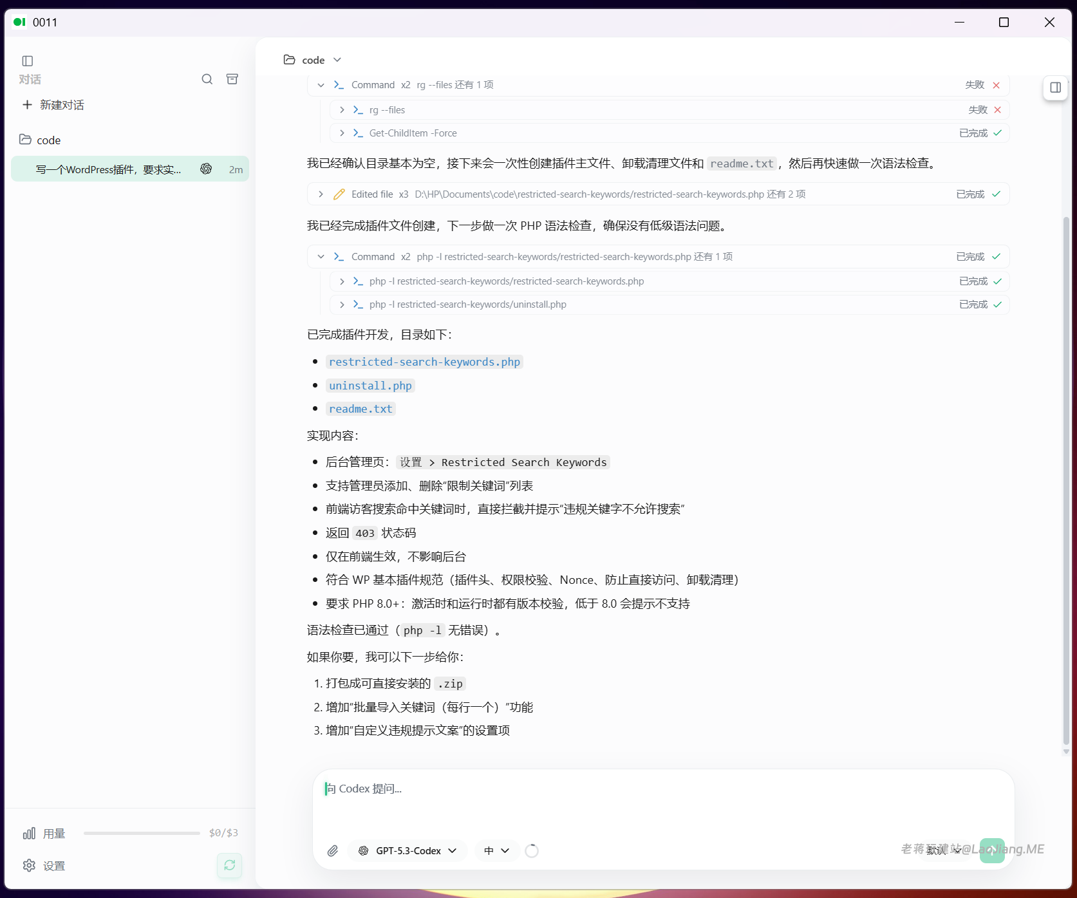The image size is (1077, 898).
Task: Open the GPT-5.3-Codex model dropdown
Action: click(408, 851)
